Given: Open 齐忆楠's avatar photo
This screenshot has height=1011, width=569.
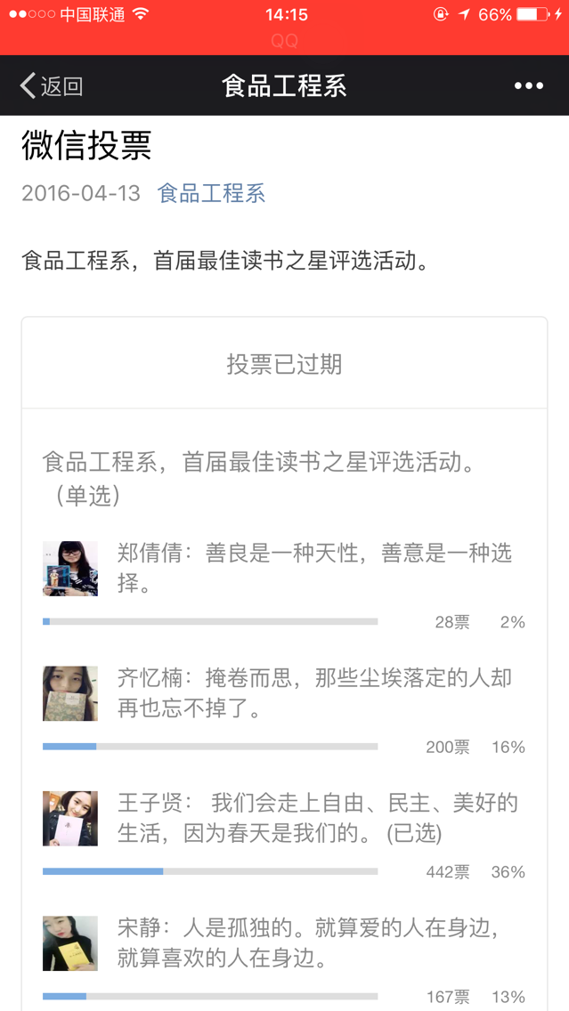Looking at the screenshot, I should (70, 693).
